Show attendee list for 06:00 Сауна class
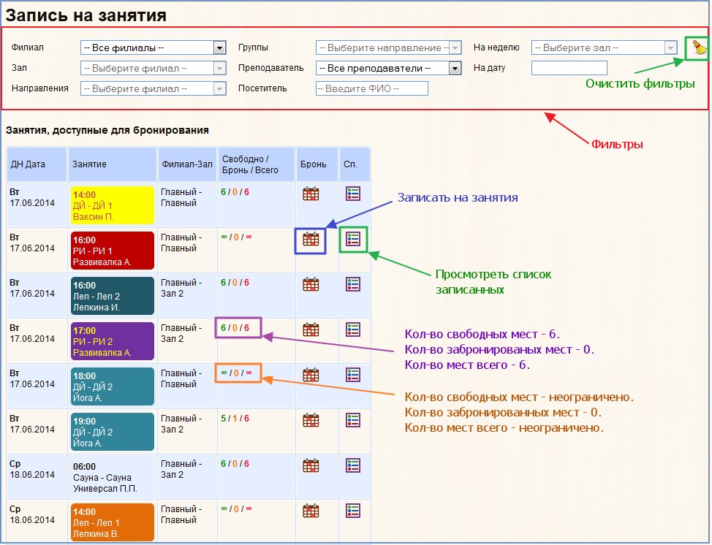The width and height of the screenshot is (712, 545). click(x=353, y=465)
